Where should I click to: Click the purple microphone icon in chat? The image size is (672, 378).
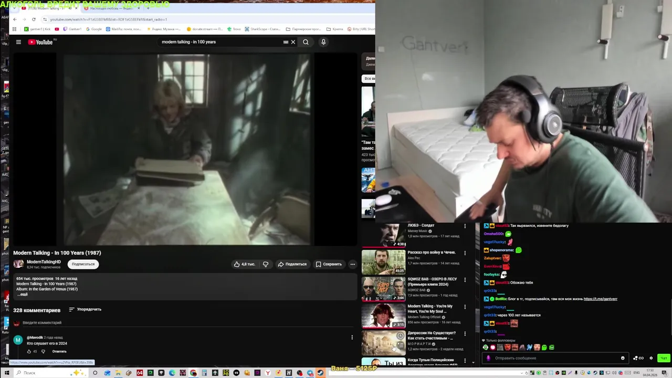point(488,358)
